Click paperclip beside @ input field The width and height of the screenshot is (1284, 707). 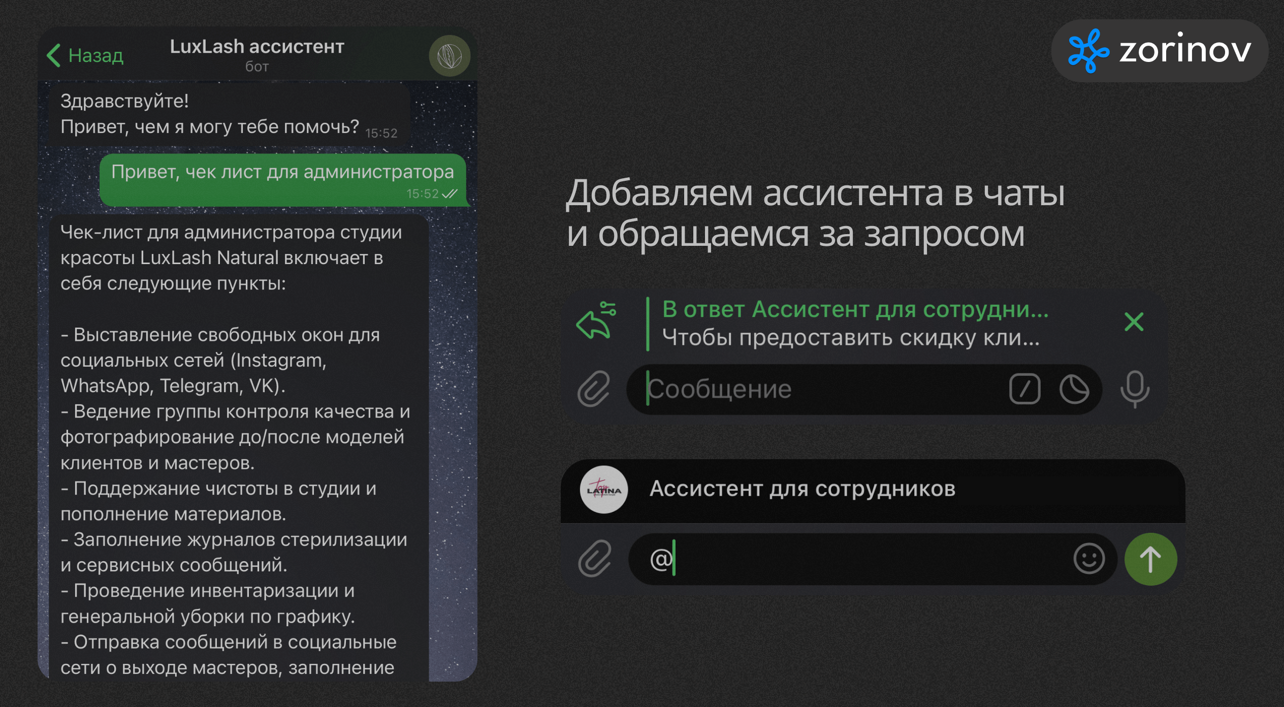594,559
